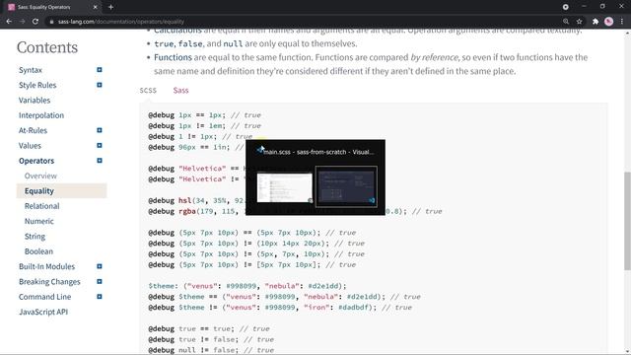Collapse the Operators section
Screen dimensions: 631x355
[100, 161]
